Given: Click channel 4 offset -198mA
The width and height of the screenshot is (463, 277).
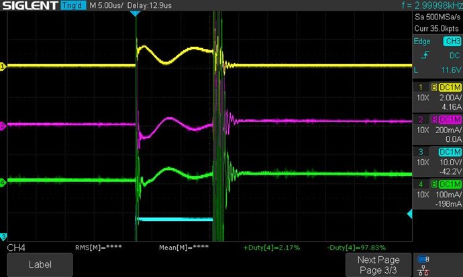Looking at the screenshot, I should coord(448,203).
